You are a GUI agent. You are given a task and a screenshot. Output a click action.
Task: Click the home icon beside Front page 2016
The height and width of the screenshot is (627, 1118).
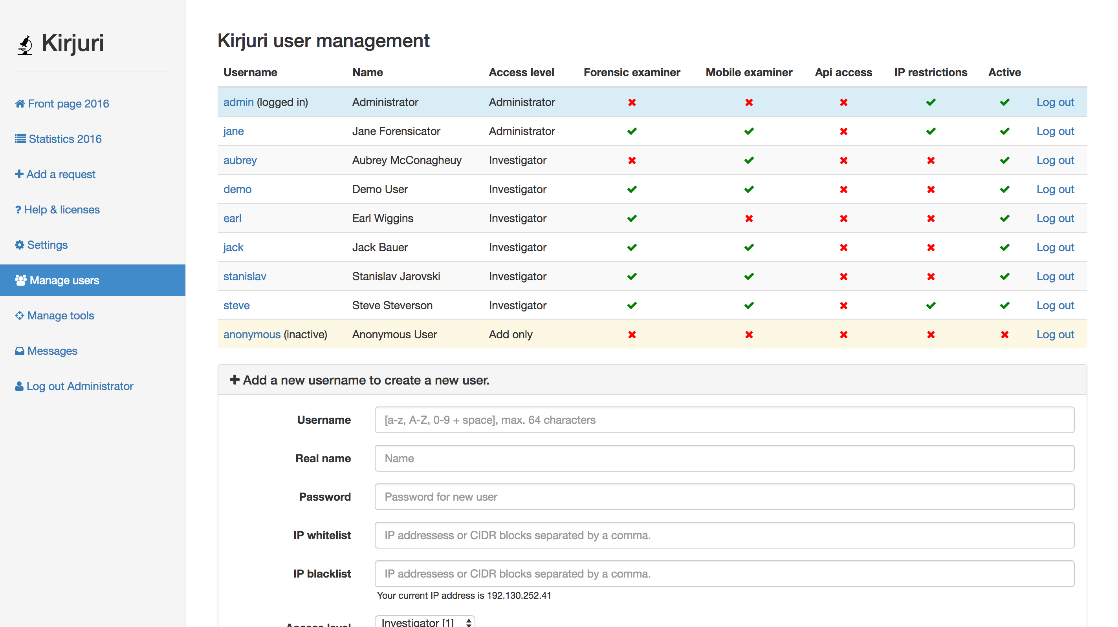coord(20,104)
